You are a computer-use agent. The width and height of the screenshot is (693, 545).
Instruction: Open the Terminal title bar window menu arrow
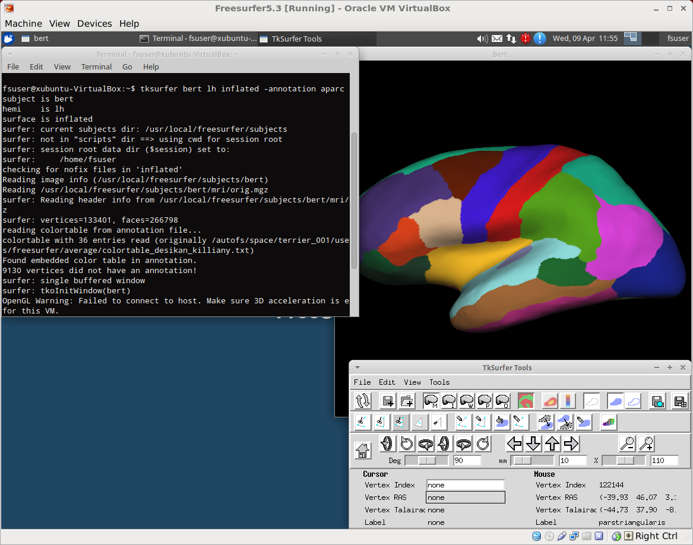pyautogui.click(x=10, y=54)
